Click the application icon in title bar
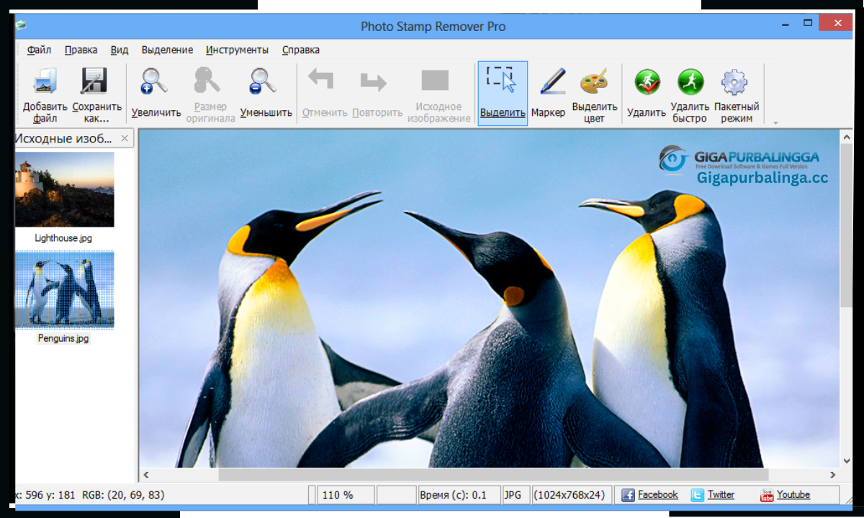864x518 pixels. [x=21, y=26]
